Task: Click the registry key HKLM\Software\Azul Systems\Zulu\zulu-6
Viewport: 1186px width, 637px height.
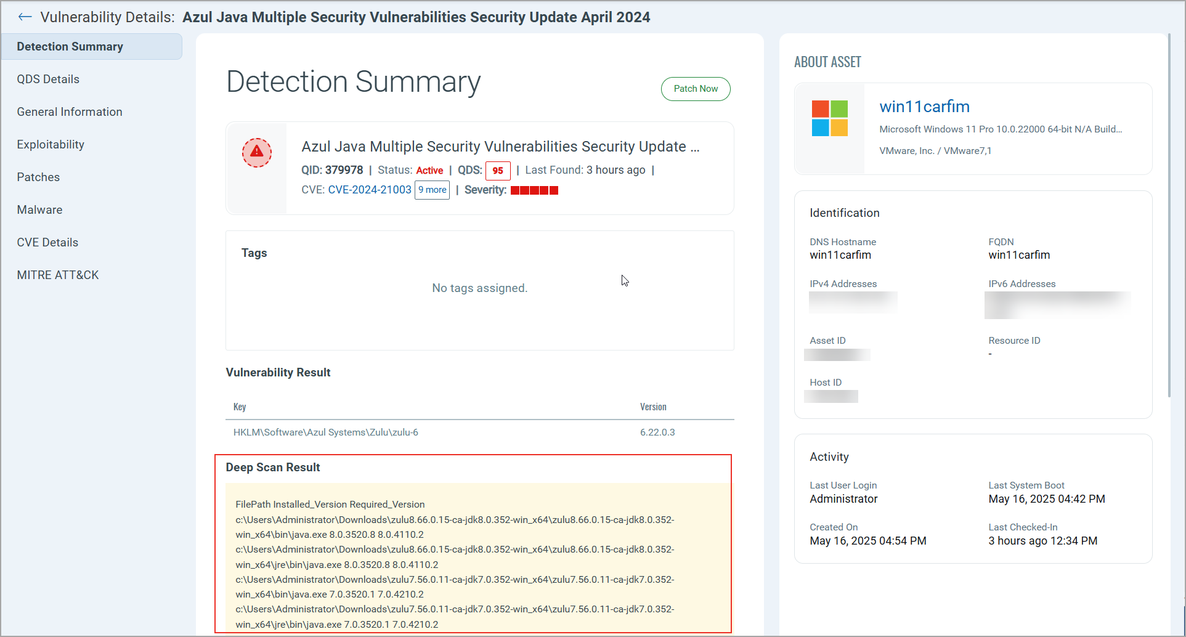Action: click(325, 432)
